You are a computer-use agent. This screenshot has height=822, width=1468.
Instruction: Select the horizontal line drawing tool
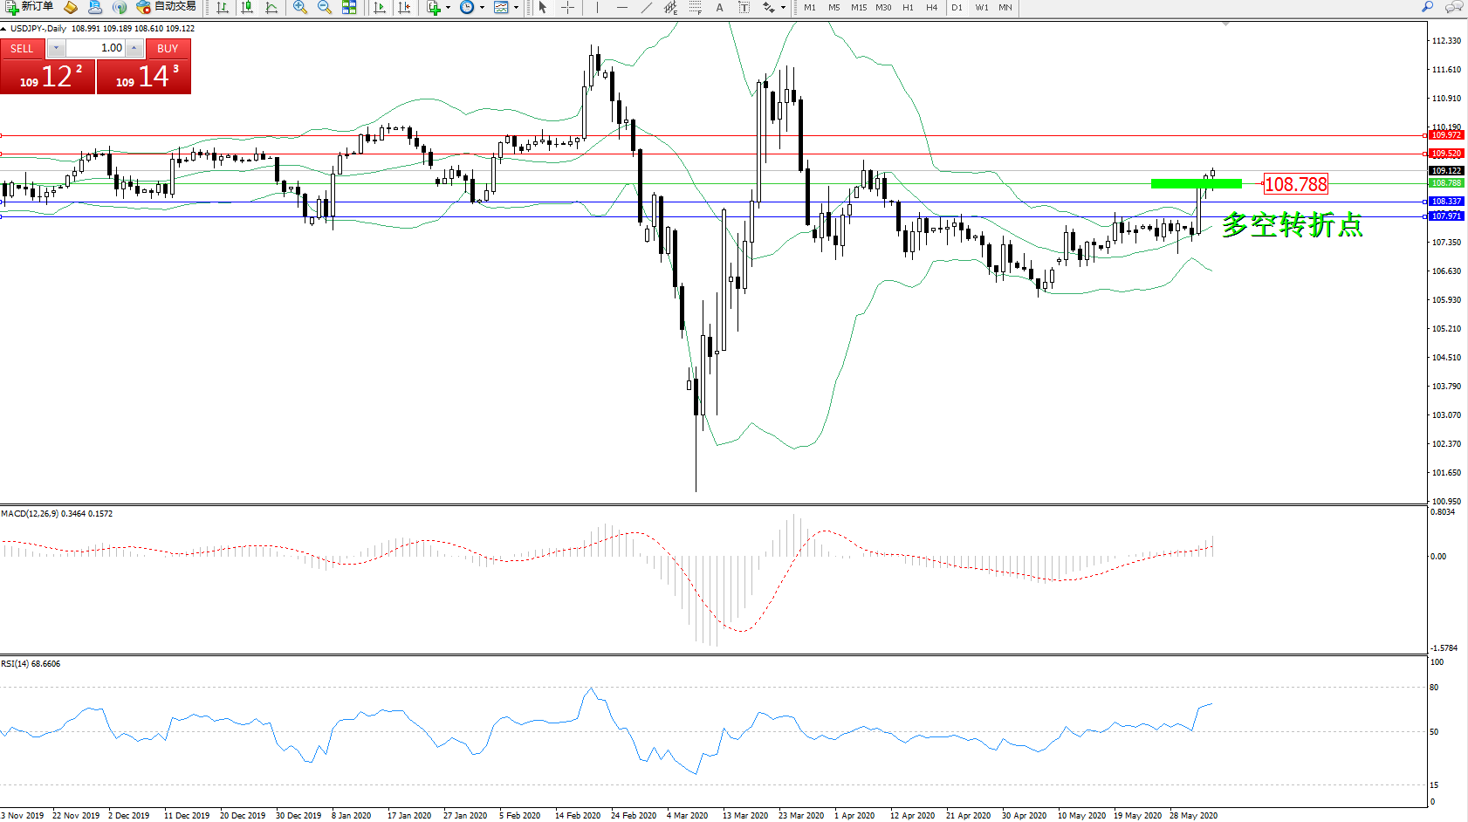[621, 8]
